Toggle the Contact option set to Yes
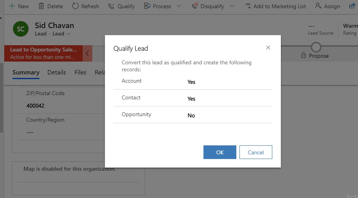The height and width of the screenshot is (198, 358). click(x=191, y=99)
